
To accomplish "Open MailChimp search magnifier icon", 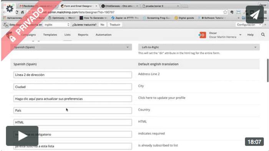I will (x=263, y=35).
